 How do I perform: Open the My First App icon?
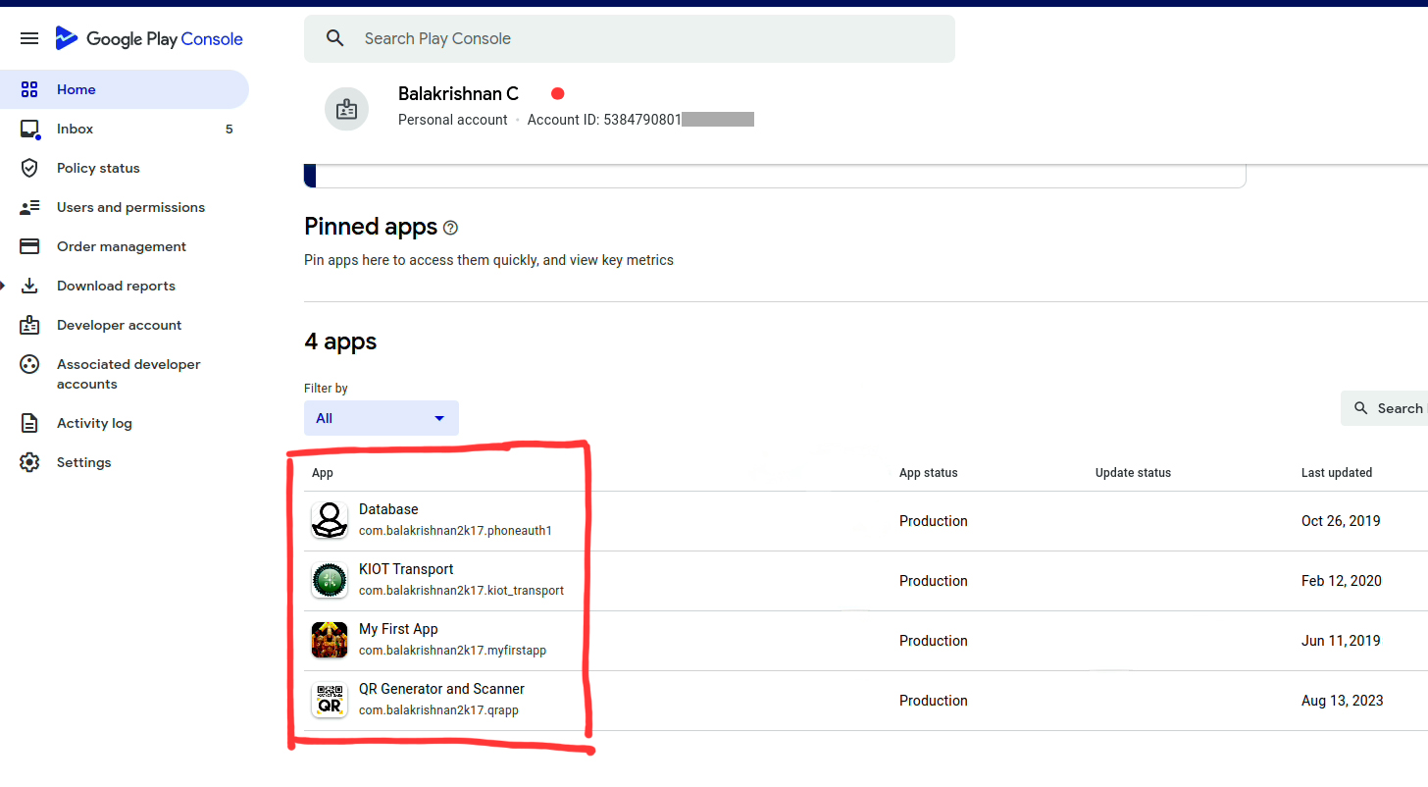pyautogui.click(x=330, y=640)
